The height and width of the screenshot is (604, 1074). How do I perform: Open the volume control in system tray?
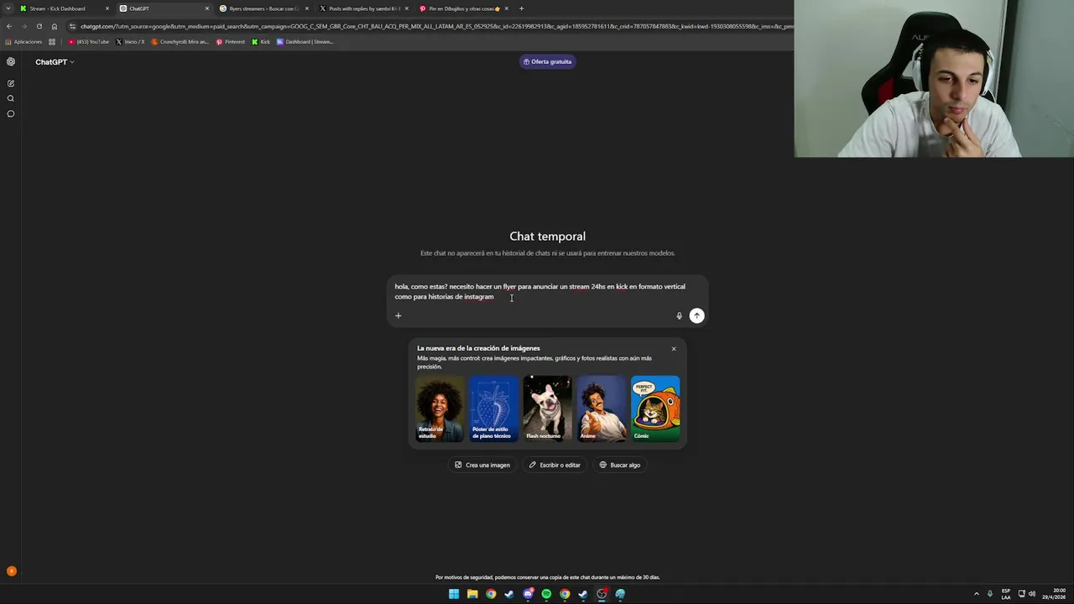coord(1032,594)
